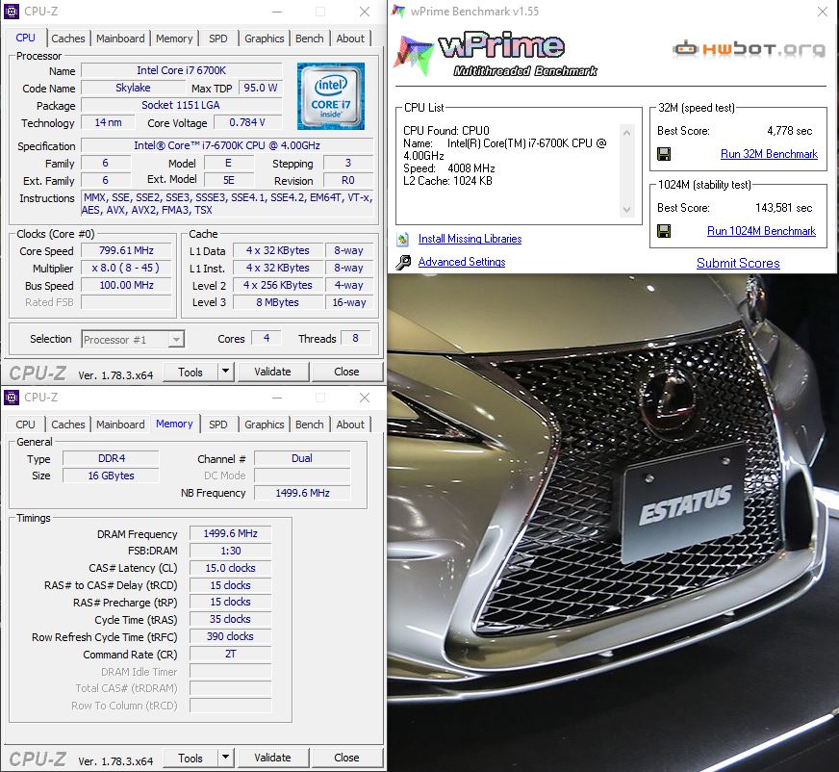Click the Instructions list field

(x=228, y=203)
